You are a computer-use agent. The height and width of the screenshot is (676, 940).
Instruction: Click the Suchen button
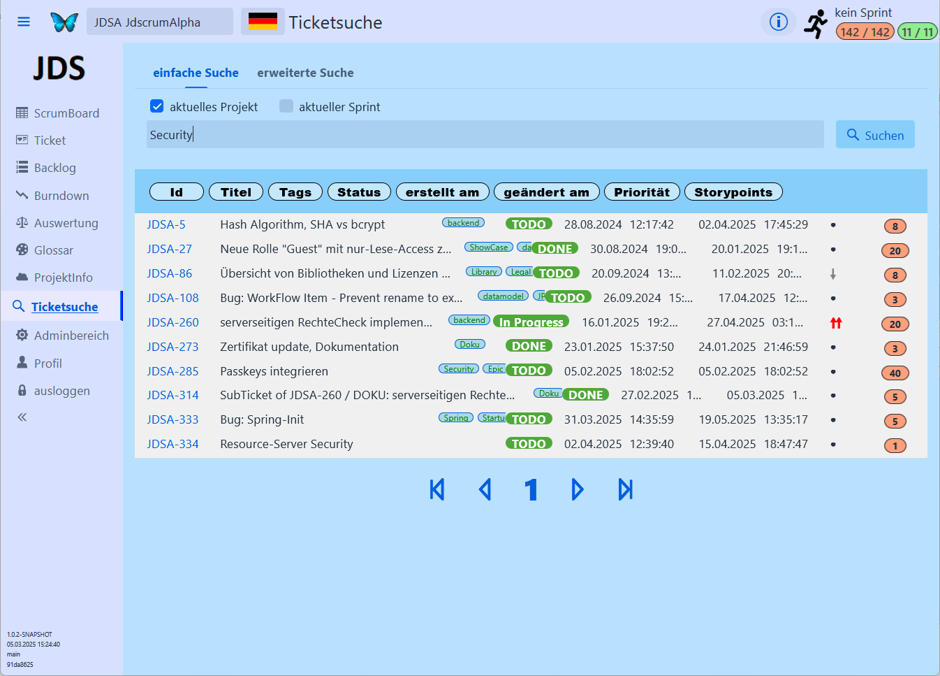[875, 135]
